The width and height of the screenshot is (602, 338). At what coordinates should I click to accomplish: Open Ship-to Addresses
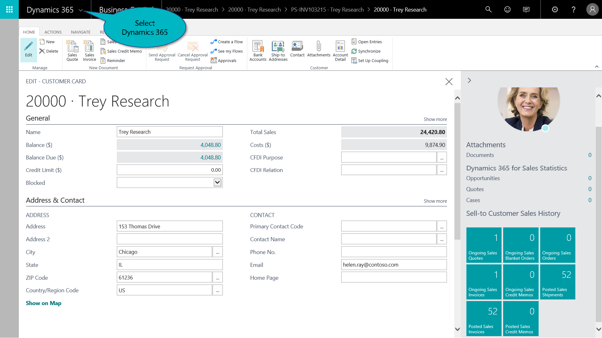[278, 50]
